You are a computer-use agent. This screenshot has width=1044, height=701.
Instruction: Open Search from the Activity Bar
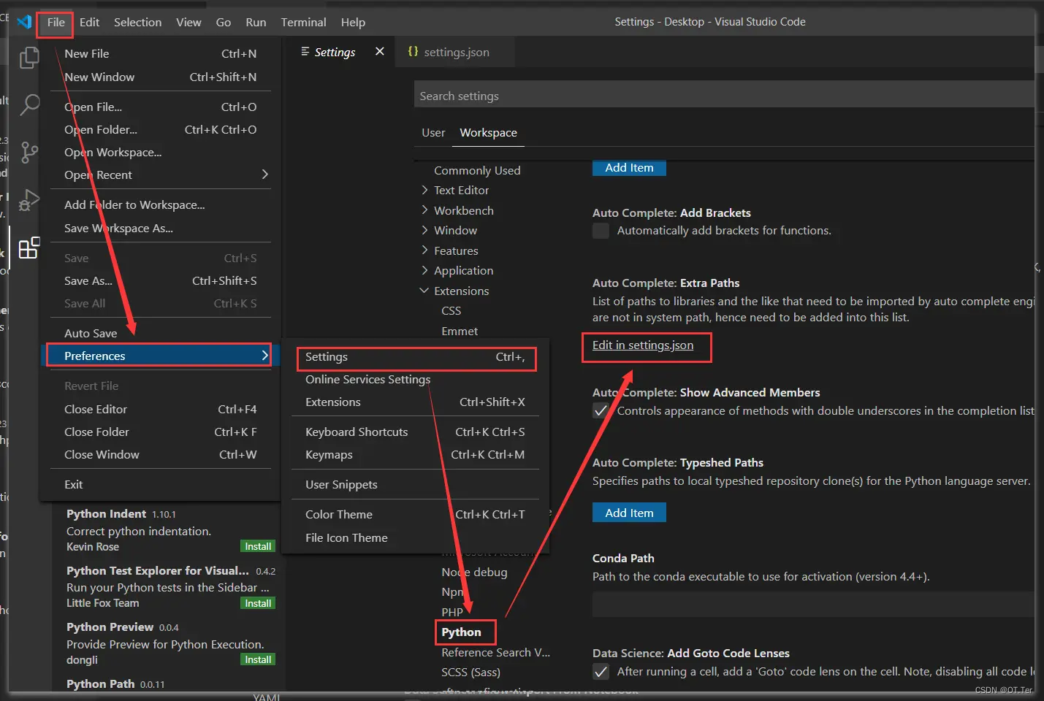pos(28,105)
